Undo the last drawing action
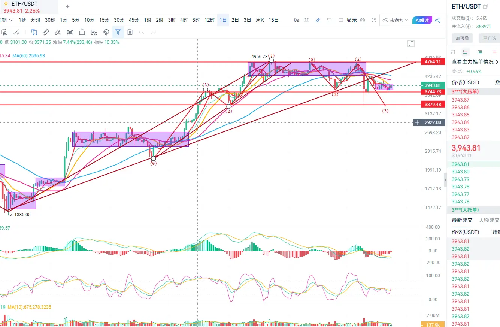500x327 pixels. [142, 33]
